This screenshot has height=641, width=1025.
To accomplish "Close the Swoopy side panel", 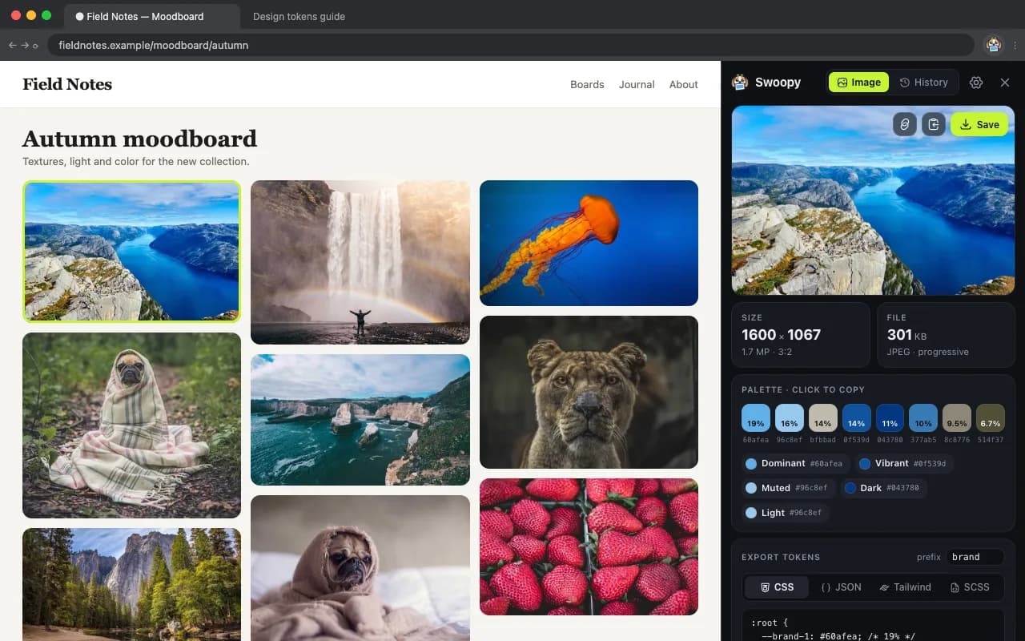I will 1005,83.
